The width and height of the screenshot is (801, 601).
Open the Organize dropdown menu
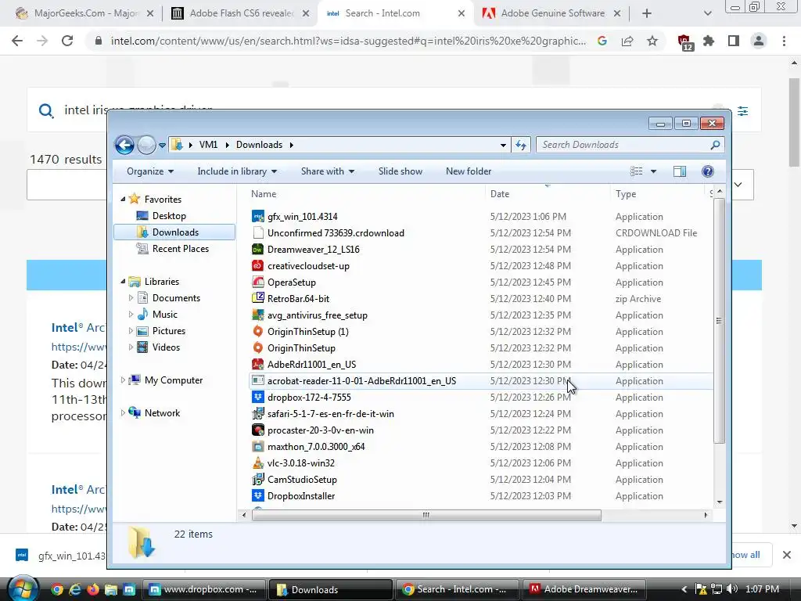[x=150, y=171]
